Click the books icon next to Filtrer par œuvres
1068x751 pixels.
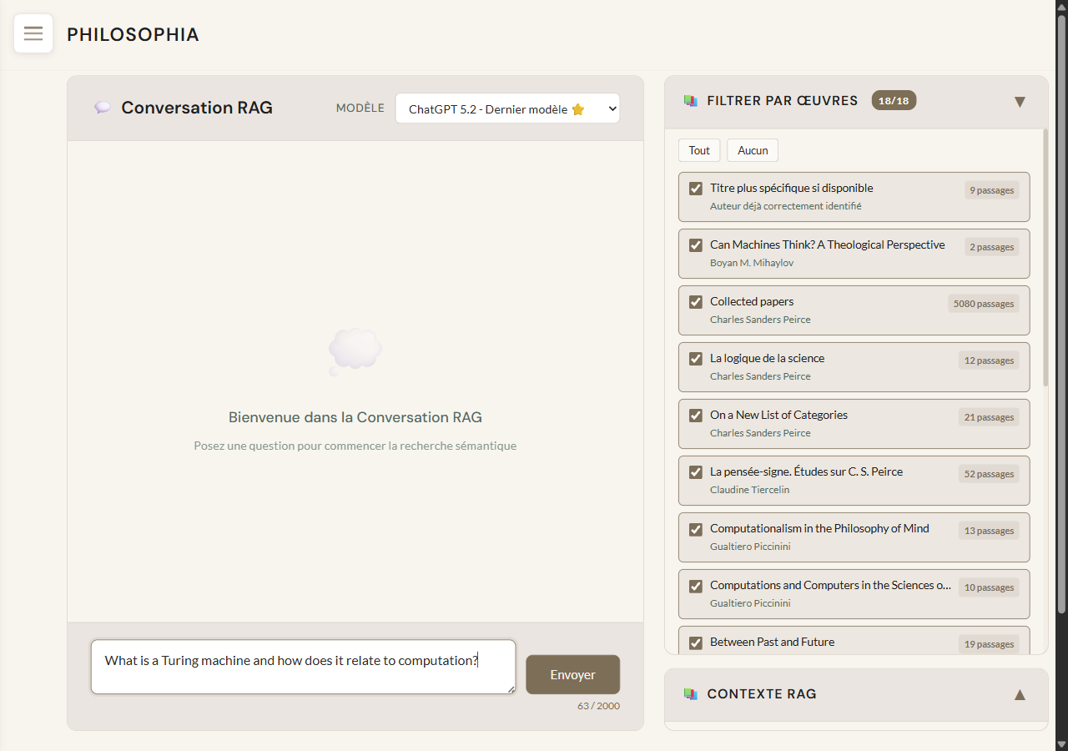click(x=690, y=101)
